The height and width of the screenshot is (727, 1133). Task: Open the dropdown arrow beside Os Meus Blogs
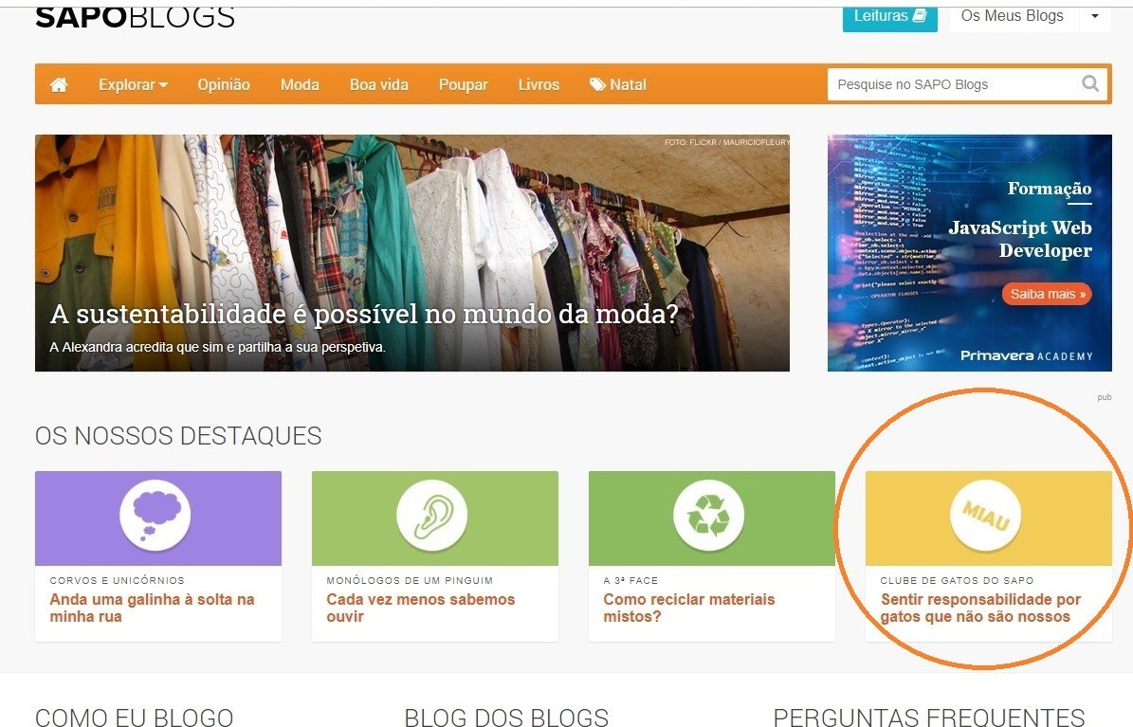point(1095,16)
